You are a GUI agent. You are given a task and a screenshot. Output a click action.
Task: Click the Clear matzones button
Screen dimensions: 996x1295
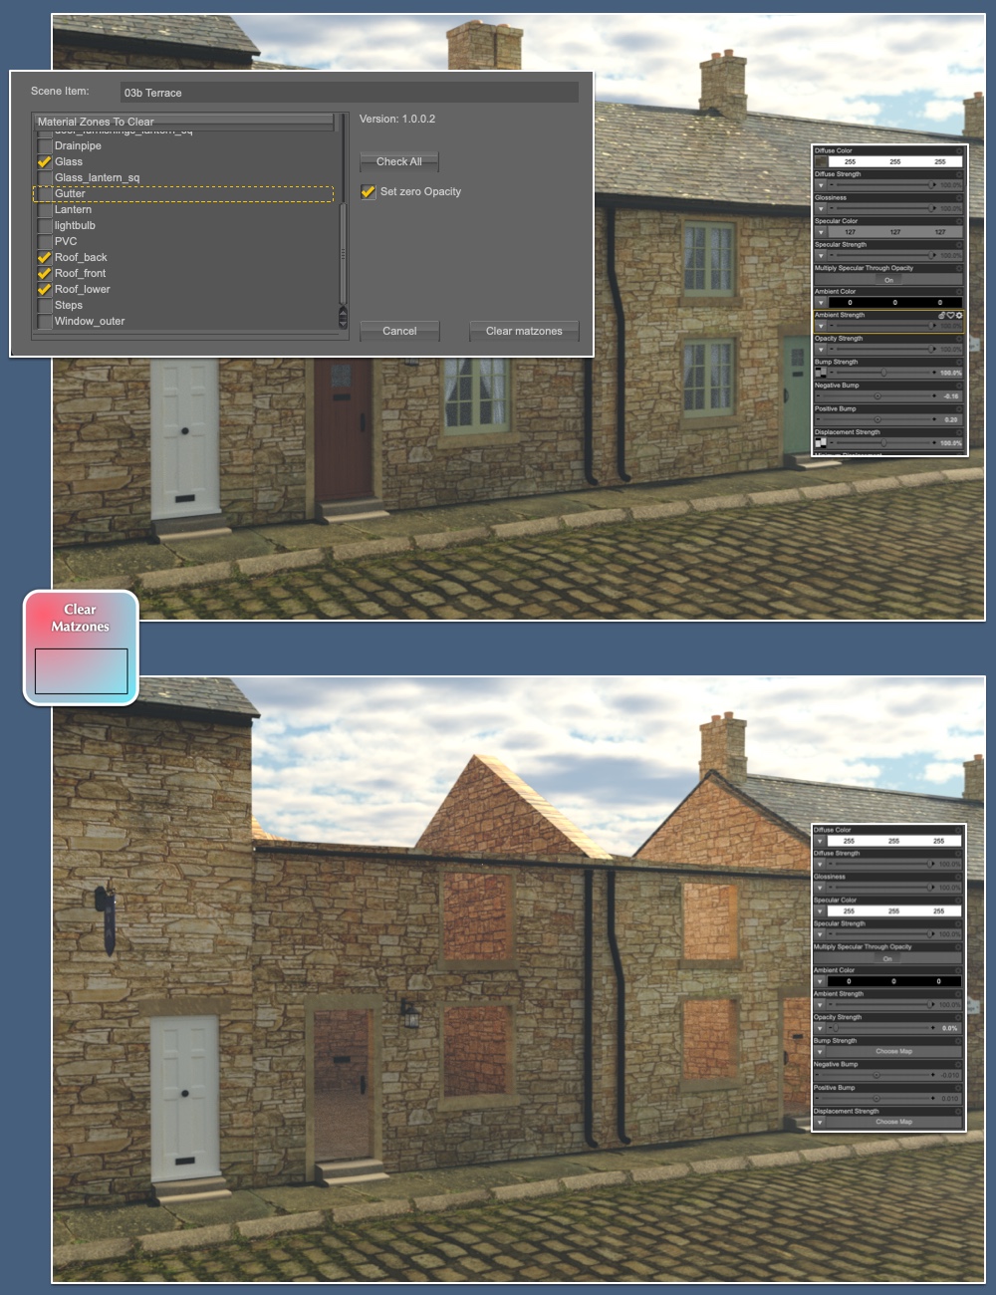(524, 331)
